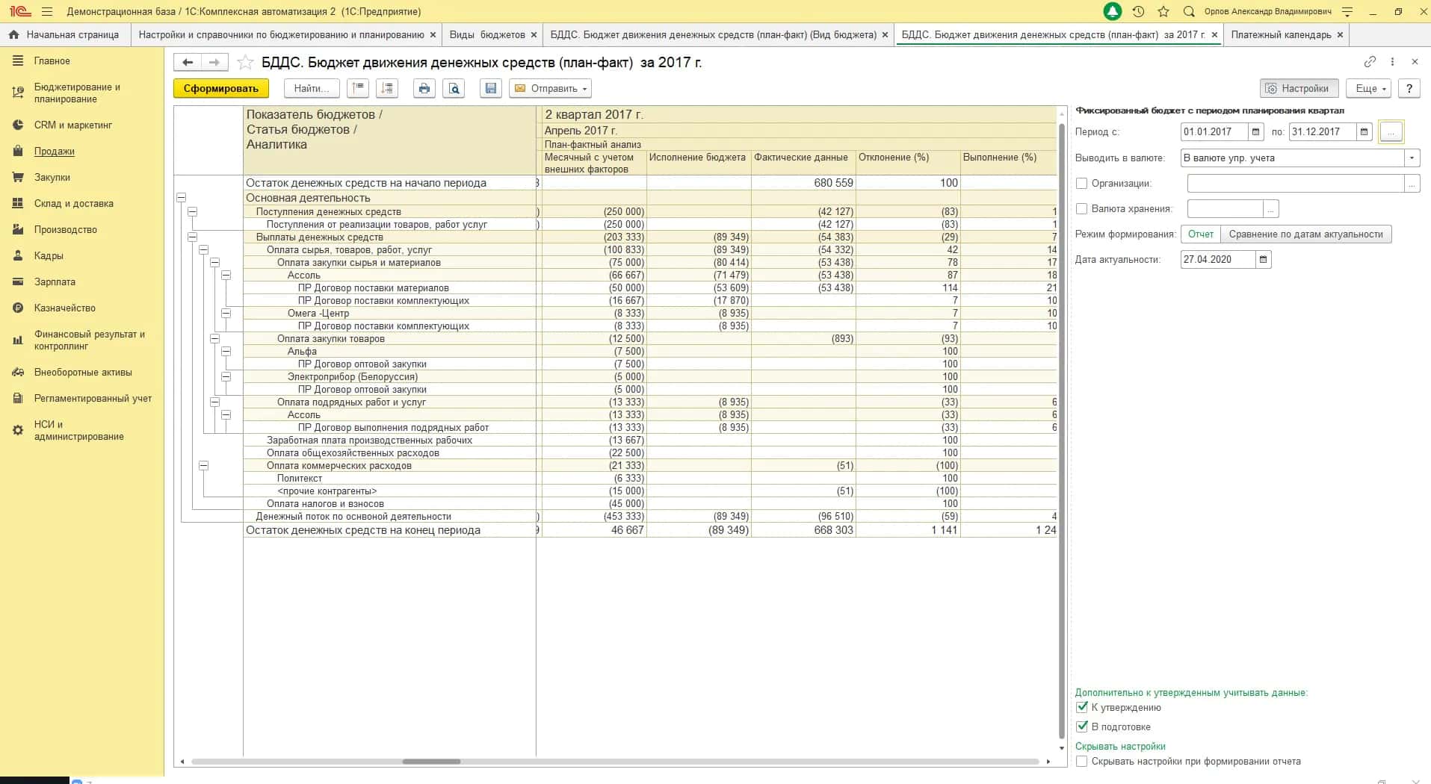Copy link to report icon
The width and height of the screenshot is (1431, 784).
[x=1370, y=61]
